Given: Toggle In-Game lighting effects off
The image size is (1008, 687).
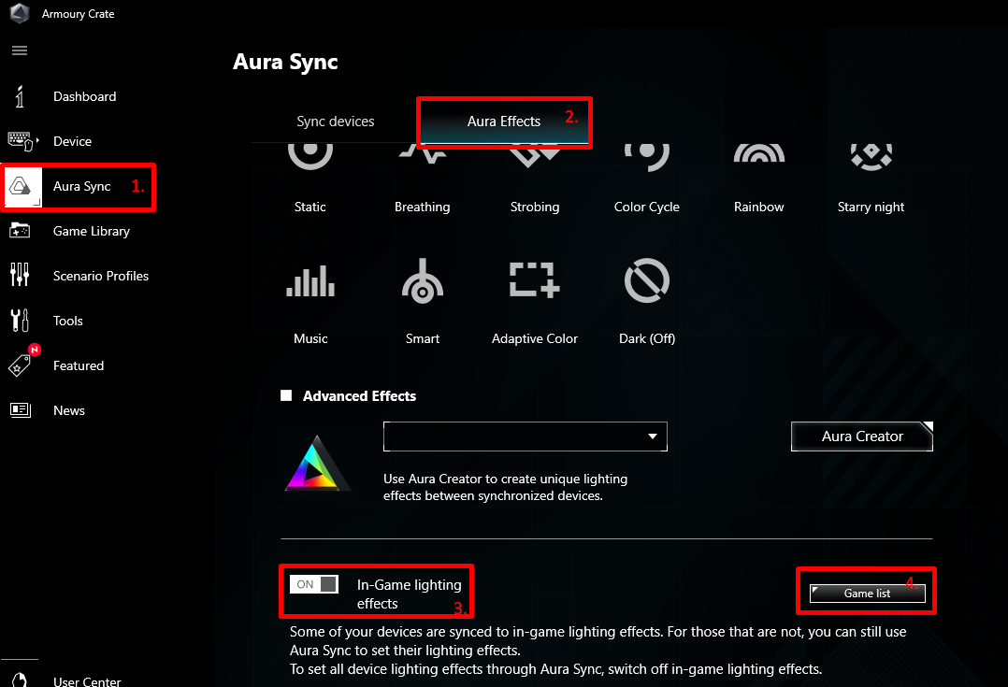Looking at the screenshot, I should 313,583.
